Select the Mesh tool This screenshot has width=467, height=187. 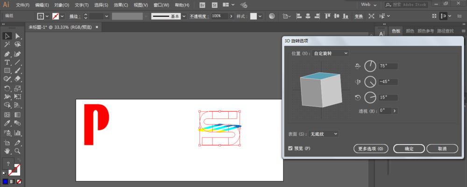point(7,114)
